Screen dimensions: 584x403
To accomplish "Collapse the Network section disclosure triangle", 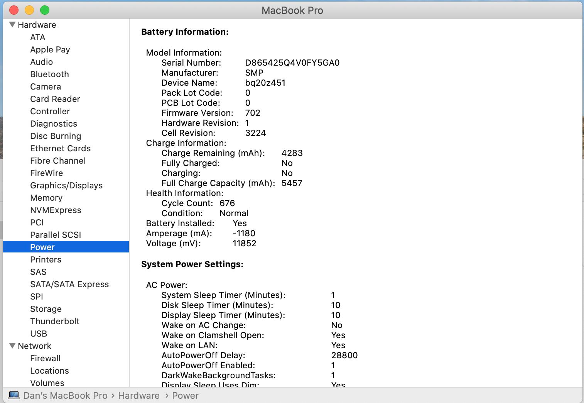I will [x=12, y=346].
